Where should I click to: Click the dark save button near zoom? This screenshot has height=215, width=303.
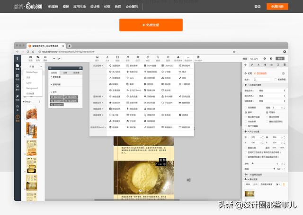280,58
